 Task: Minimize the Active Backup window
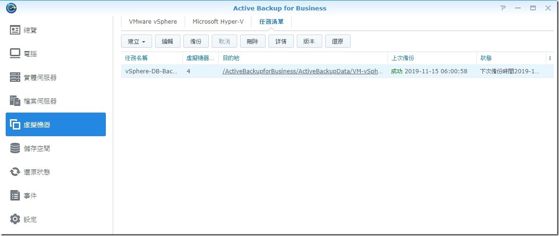click(x=518, y=8)
